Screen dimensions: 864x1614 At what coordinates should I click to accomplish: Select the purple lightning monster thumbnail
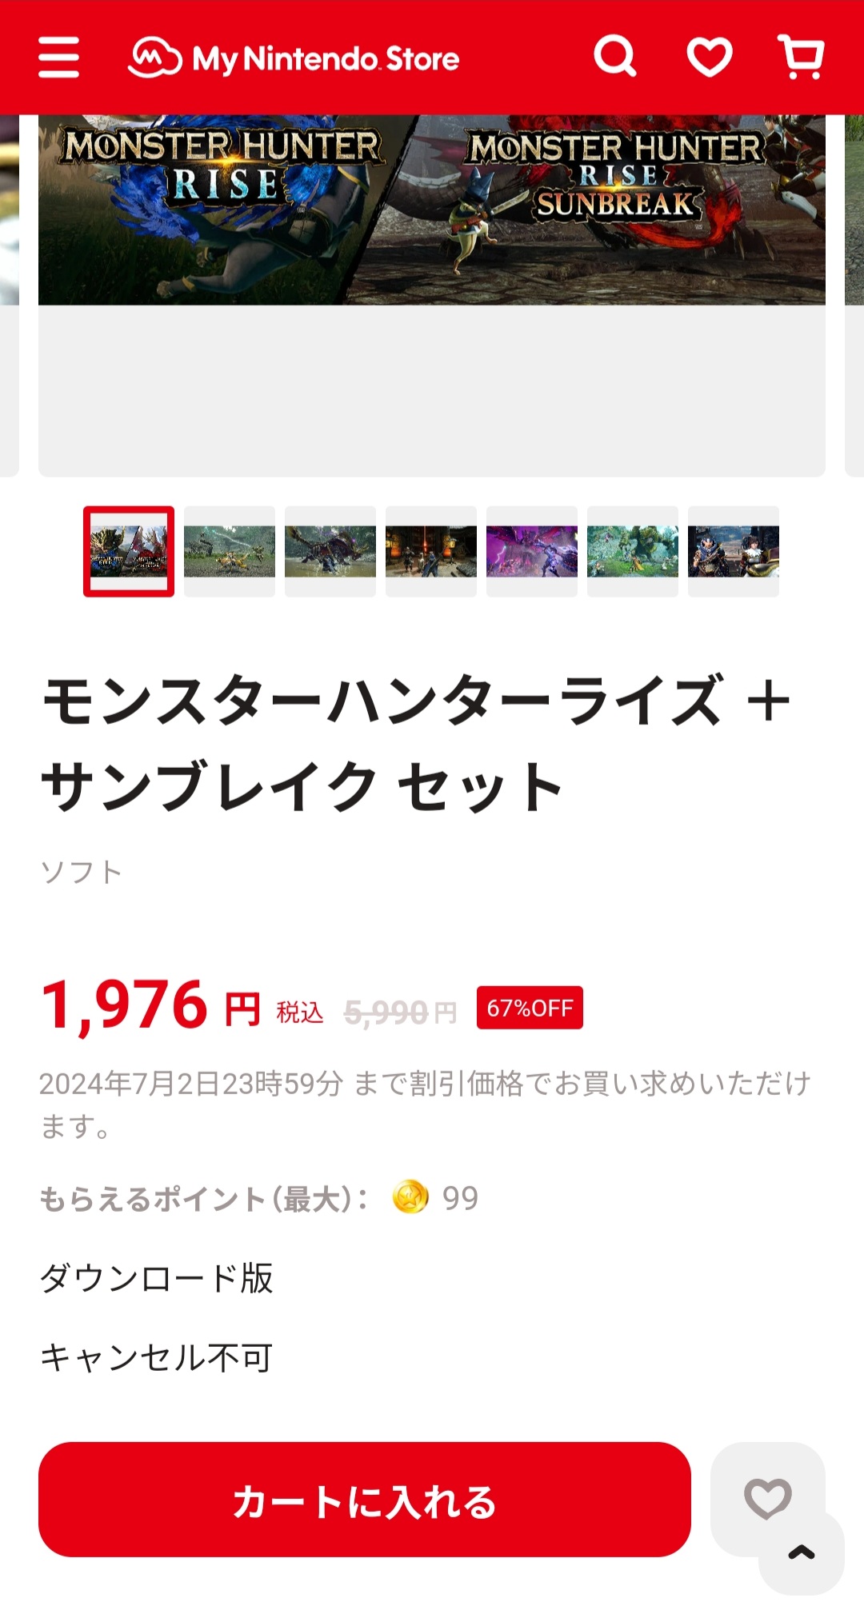pyautogui.click(x=532, y=551)
